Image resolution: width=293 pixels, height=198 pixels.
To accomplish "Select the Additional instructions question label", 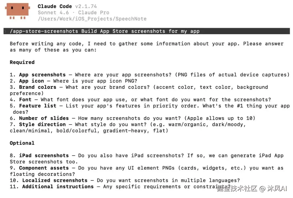I will coord(58,187).
